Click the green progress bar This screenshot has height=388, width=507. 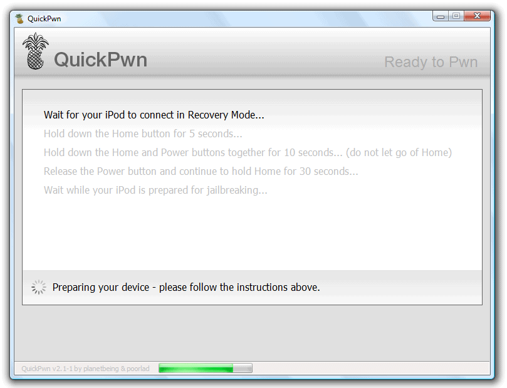pyautogui.click(x=206, y=369)
